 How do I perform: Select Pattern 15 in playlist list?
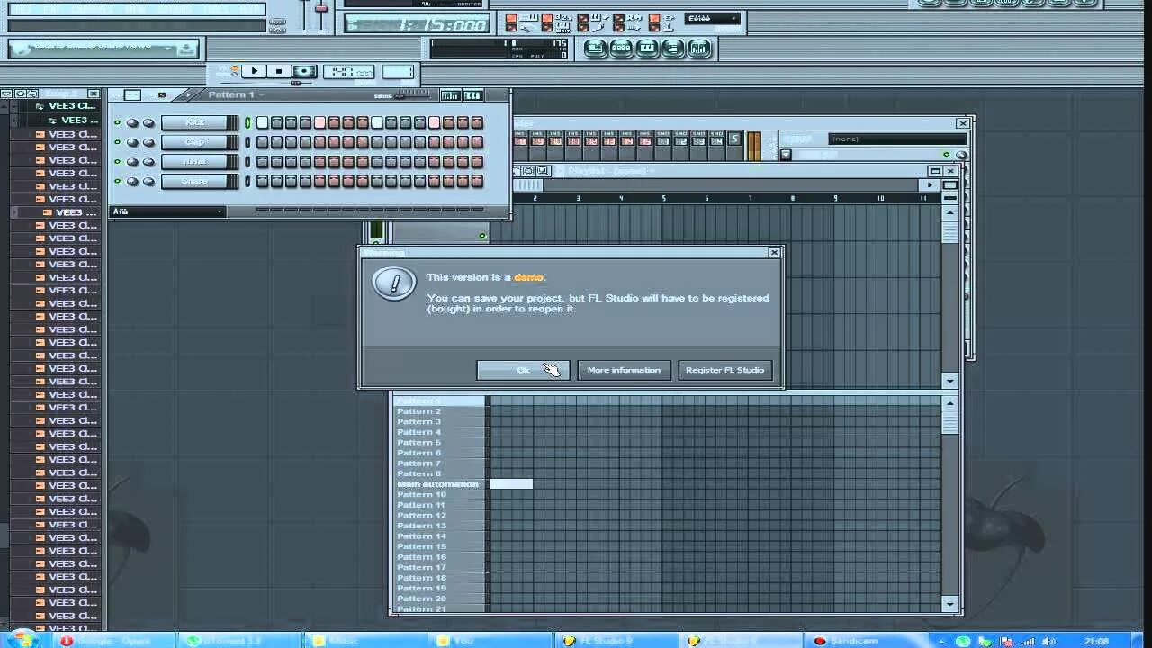[439, 546]
